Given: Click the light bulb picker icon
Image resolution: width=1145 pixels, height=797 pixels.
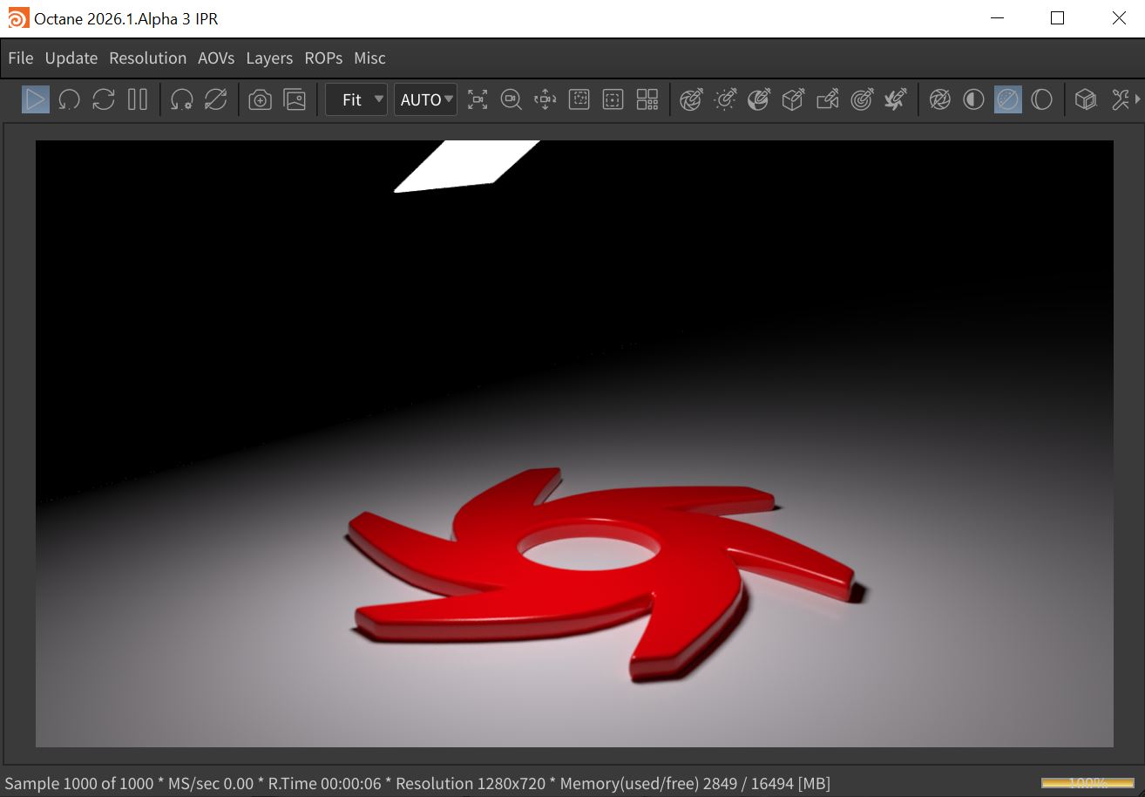Looking at the screenshot, I should point(725,99).
